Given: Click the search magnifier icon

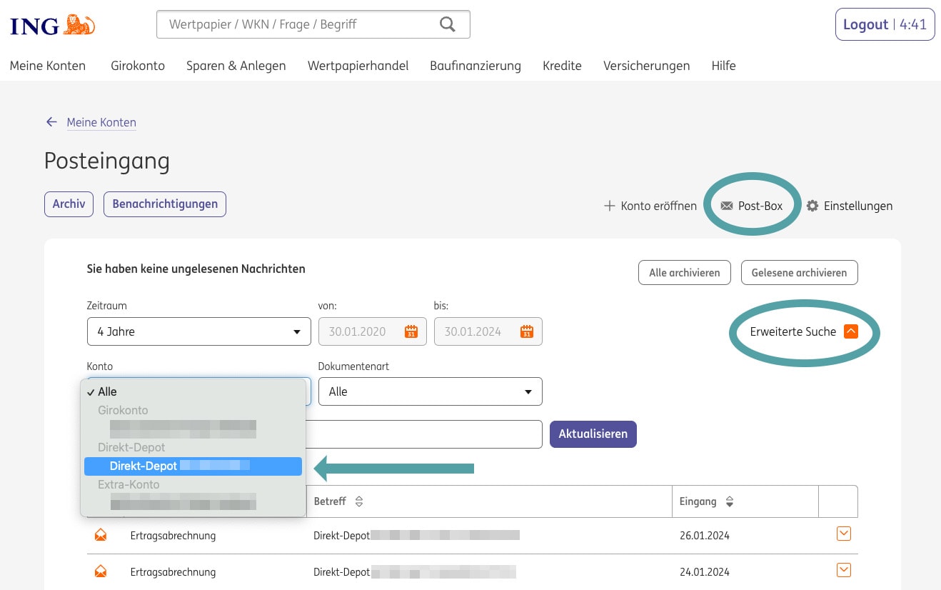Looking at the screenshot, I should (x=448, y=24).
